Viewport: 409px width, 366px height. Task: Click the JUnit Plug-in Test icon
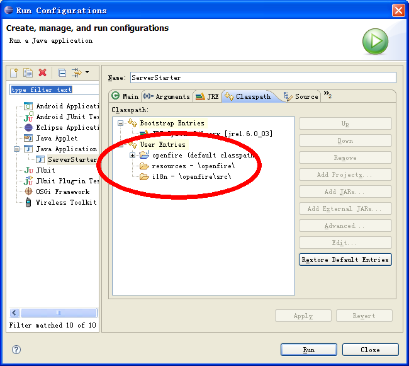[x=28, y=181]
